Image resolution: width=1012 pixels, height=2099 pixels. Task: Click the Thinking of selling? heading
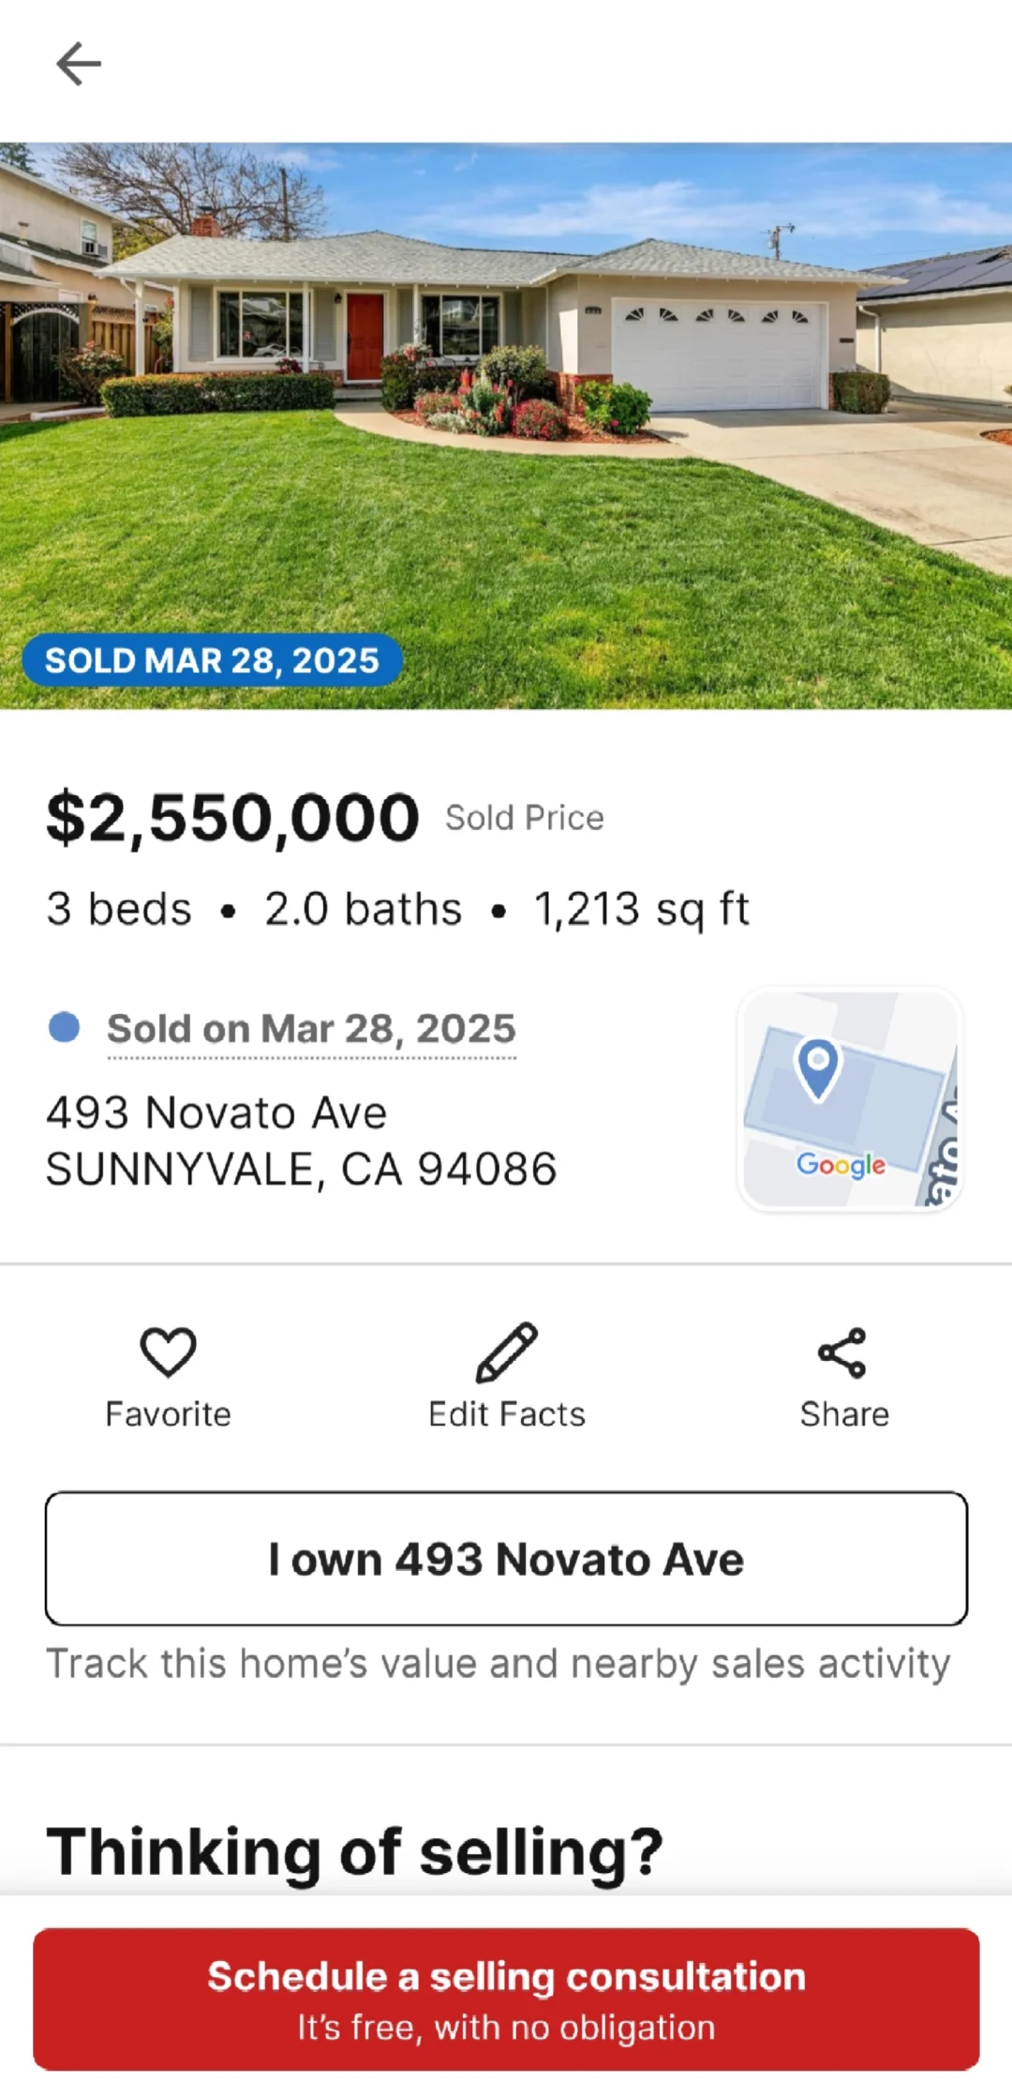[354, 1851]
